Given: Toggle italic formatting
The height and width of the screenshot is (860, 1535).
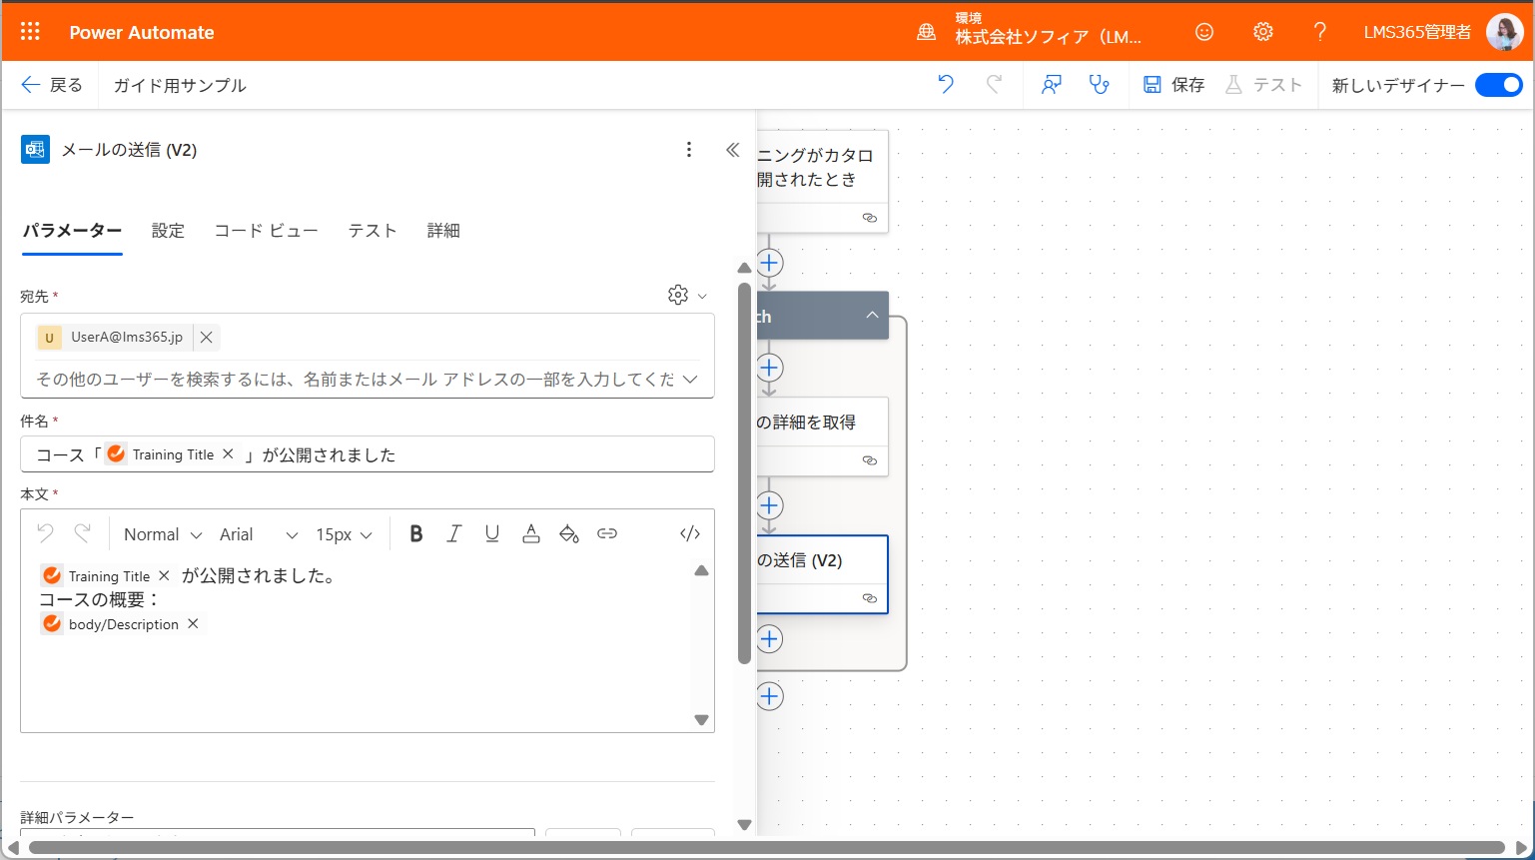Looking at the screenshot, I should pyautogui.click(x=453, y=533).
